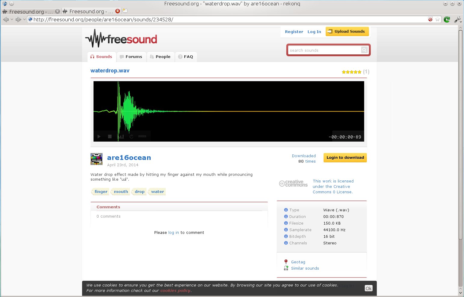
Task: Close the first Freesound.org tab
Action: click(x=57, y=11)
